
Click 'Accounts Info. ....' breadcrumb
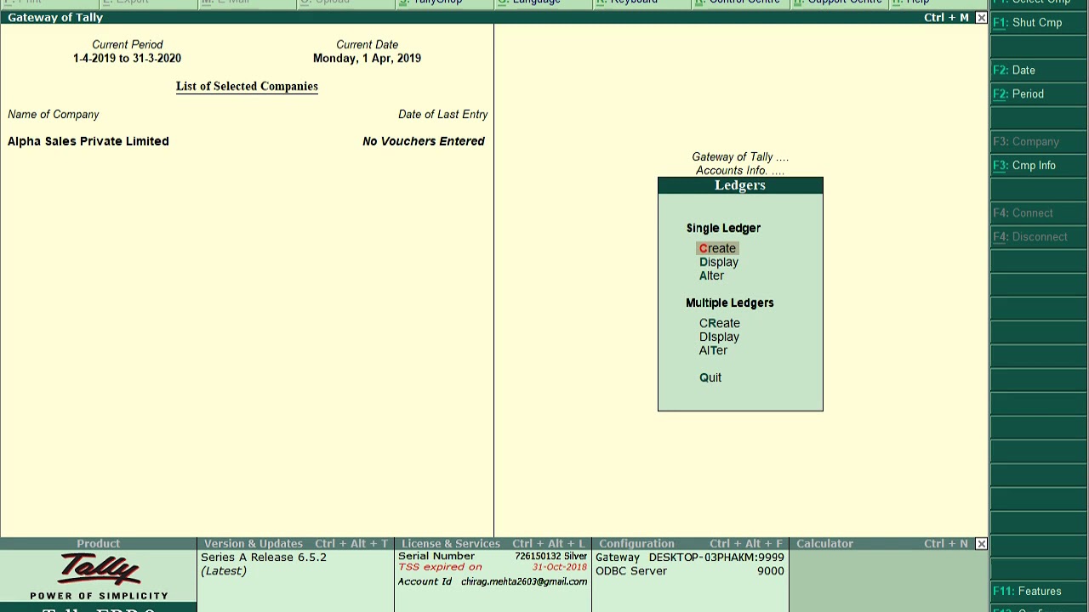coord(740,170)
